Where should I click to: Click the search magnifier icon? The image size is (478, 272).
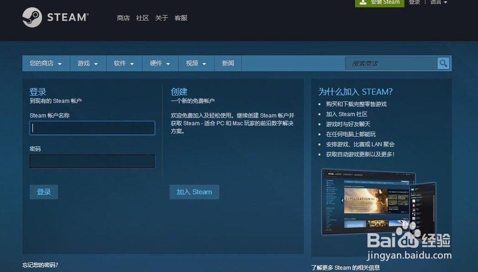(x=444, y=64)
